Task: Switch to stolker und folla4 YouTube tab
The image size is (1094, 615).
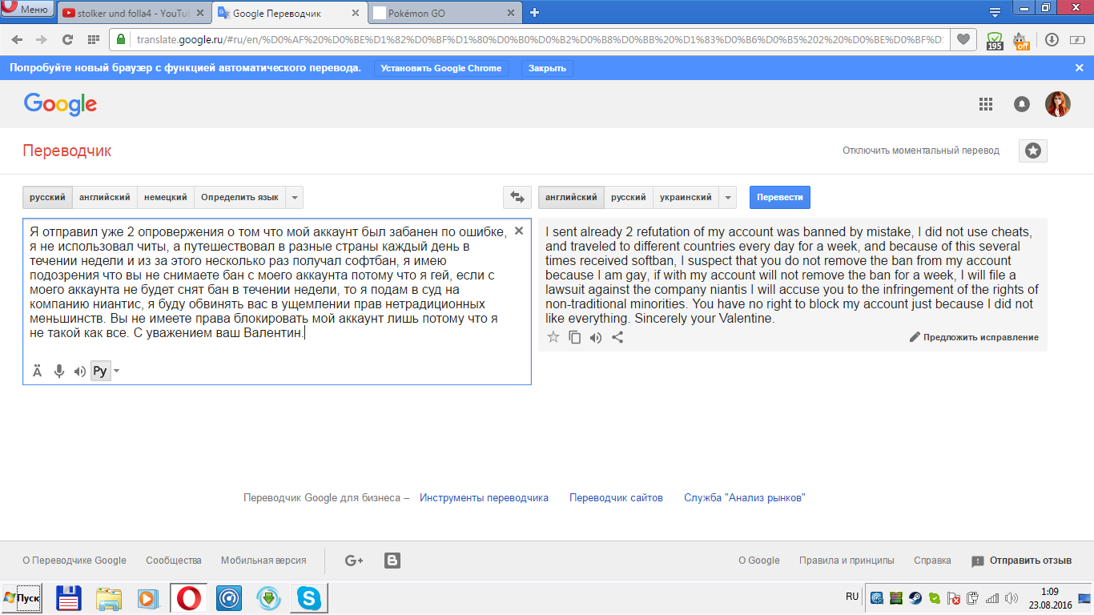Action: (134, 12)
